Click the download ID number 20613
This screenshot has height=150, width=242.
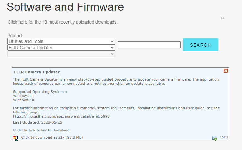[224, 137]
